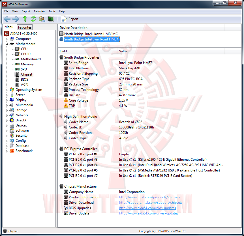Open the View menu
The height and width of the screenshot is (236, 244).
click(x=15, y=11)
